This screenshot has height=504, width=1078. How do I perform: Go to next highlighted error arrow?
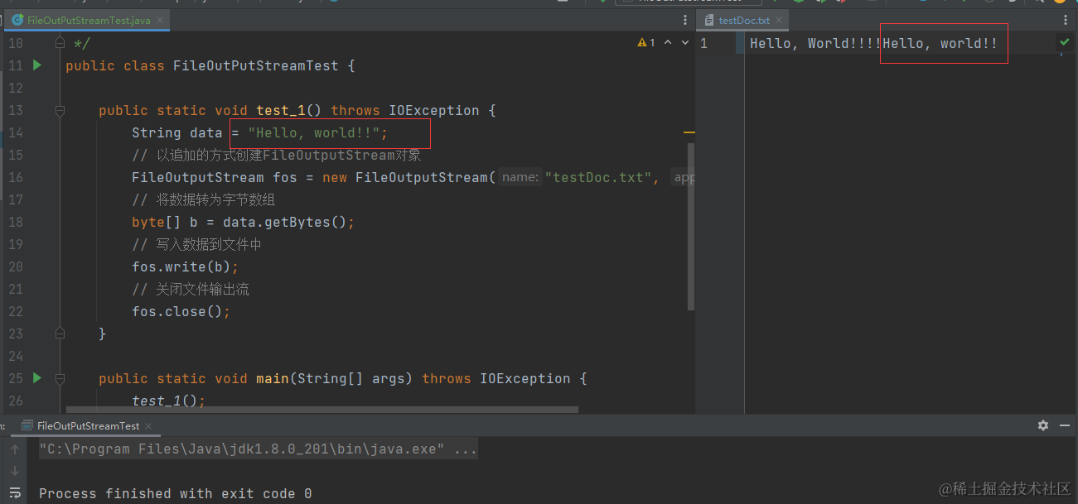[x=685, y=42]
